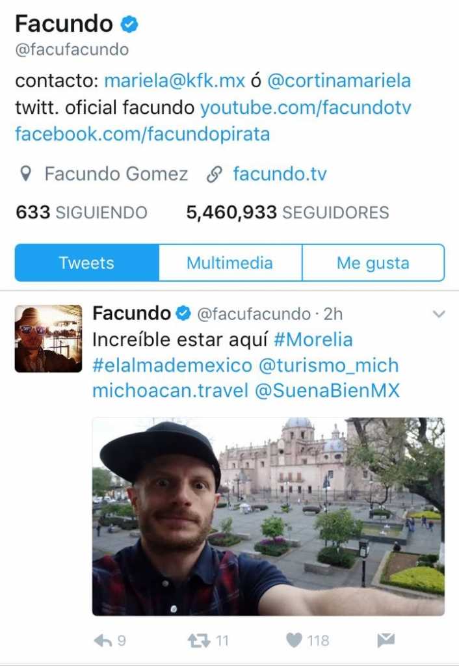
Task: Open the Me gusta tab
Action: coord(373,263)
